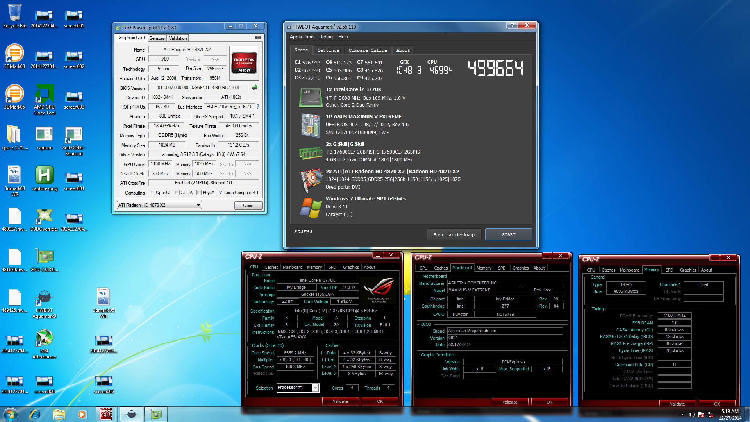Open the ATI Radeon HD 4870 X2 dropdown
Viewport: 750px width, 422px height.
(159, 205)
